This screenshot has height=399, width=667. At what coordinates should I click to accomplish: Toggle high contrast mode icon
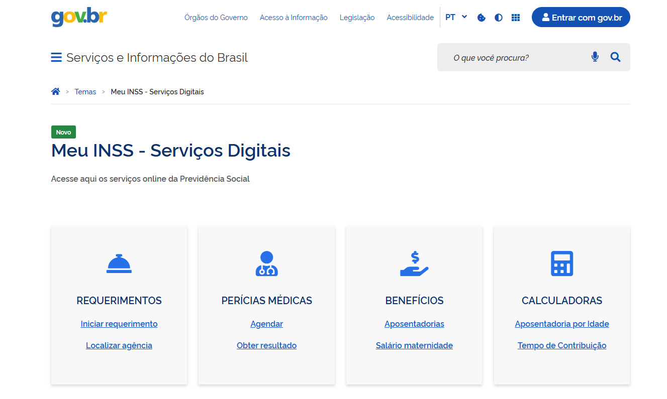pos(498,18)
